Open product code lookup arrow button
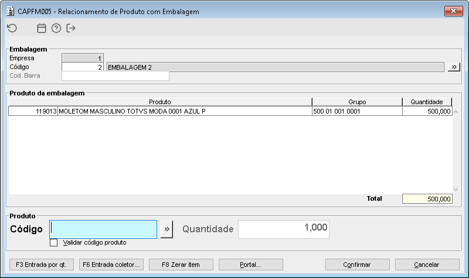Viewport: 469px width, 278px height. coord(166,229)
